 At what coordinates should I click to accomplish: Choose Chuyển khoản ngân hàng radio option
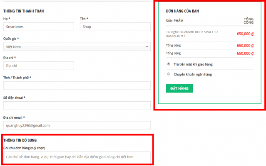[169, 74]
